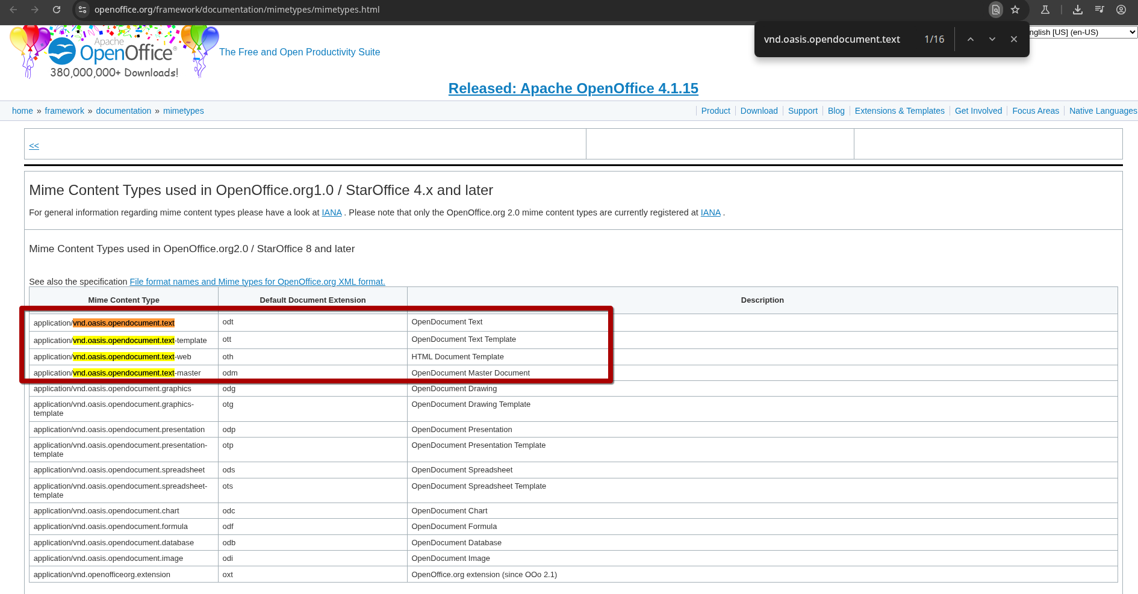Viewport: 1138px width, 594px height.
Task: Reload the page with the refresh icon
Action: (57, 10)
